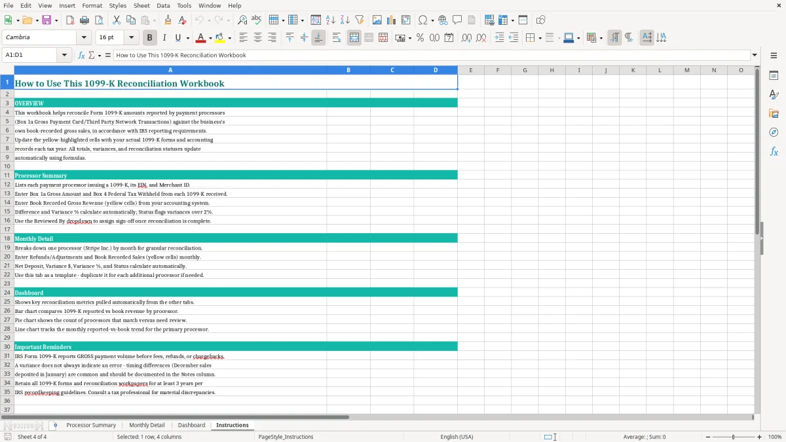The width and height of the screenshot is (786, 442).
Task: Switch to Monthly Detail tab
Action: (147, 425)
